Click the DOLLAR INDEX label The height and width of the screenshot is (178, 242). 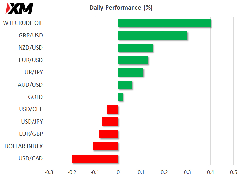(24, 146)
